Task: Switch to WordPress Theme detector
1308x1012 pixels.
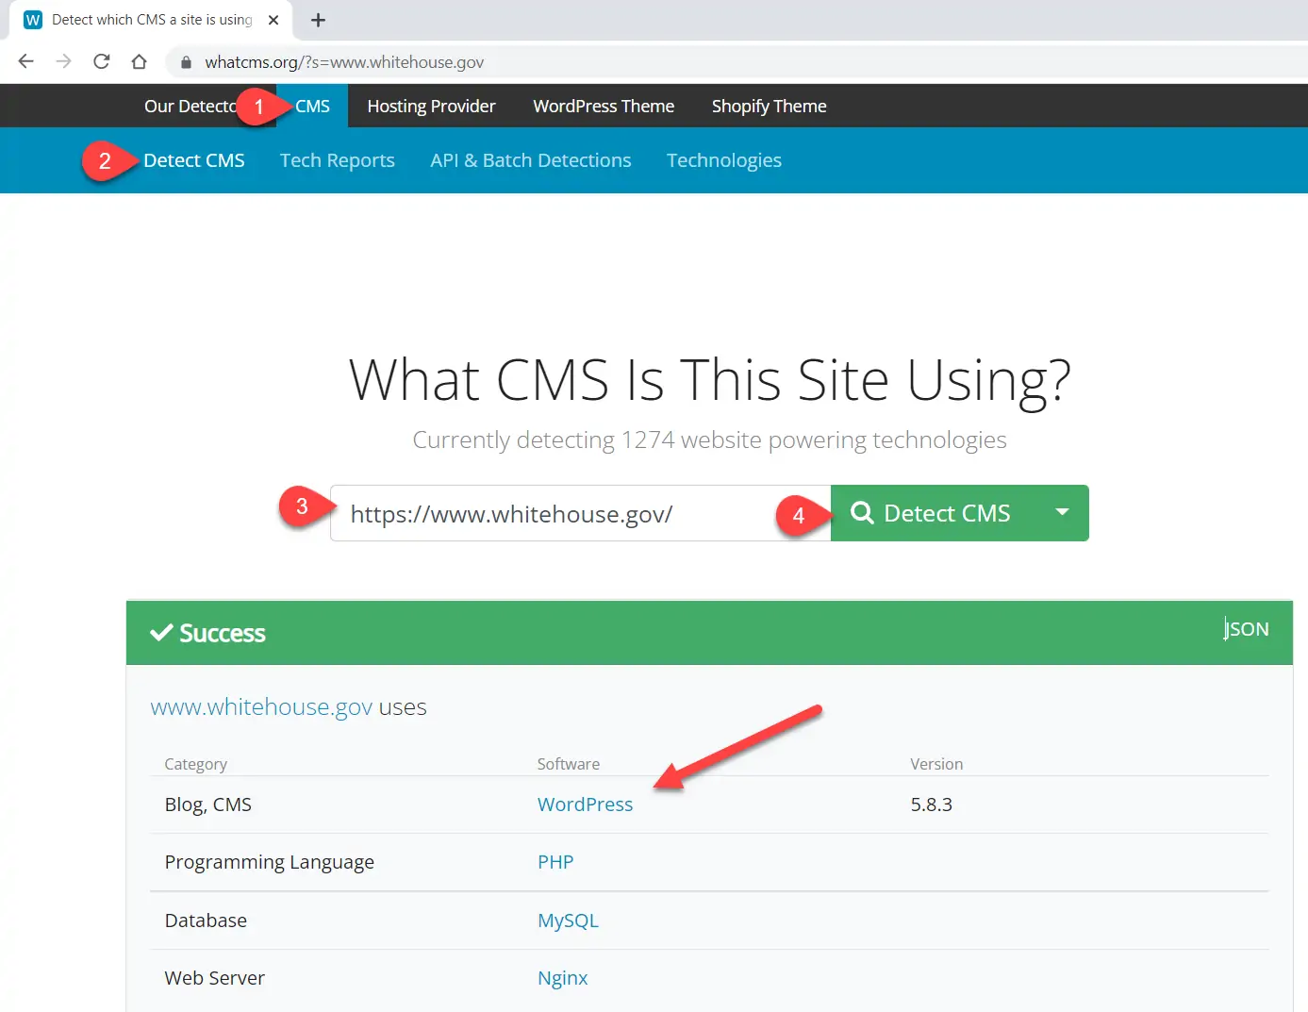Action: pyautogui.click(x=604, y=107)
